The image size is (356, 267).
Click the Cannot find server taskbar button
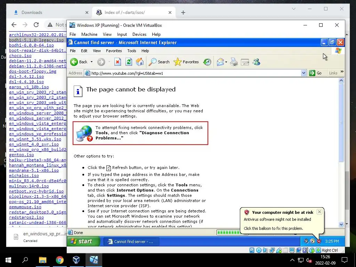[131, 242]
